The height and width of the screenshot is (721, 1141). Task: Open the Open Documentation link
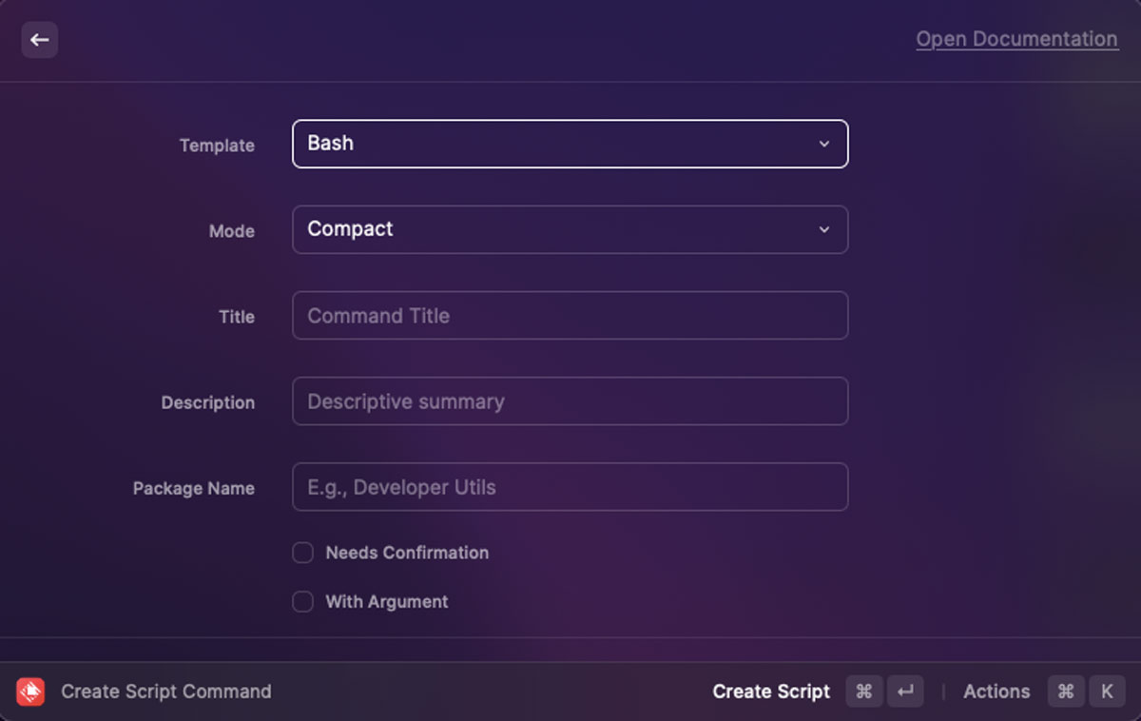[1016, 39]
